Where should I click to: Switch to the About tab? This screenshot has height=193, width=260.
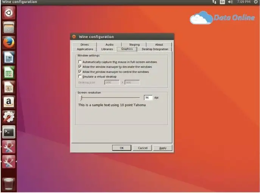(x=159, y=45)
